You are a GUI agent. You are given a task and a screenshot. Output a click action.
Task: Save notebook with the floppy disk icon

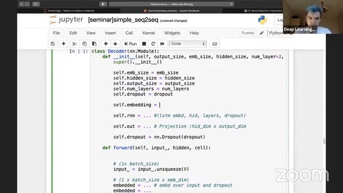[x=53, y=44]
